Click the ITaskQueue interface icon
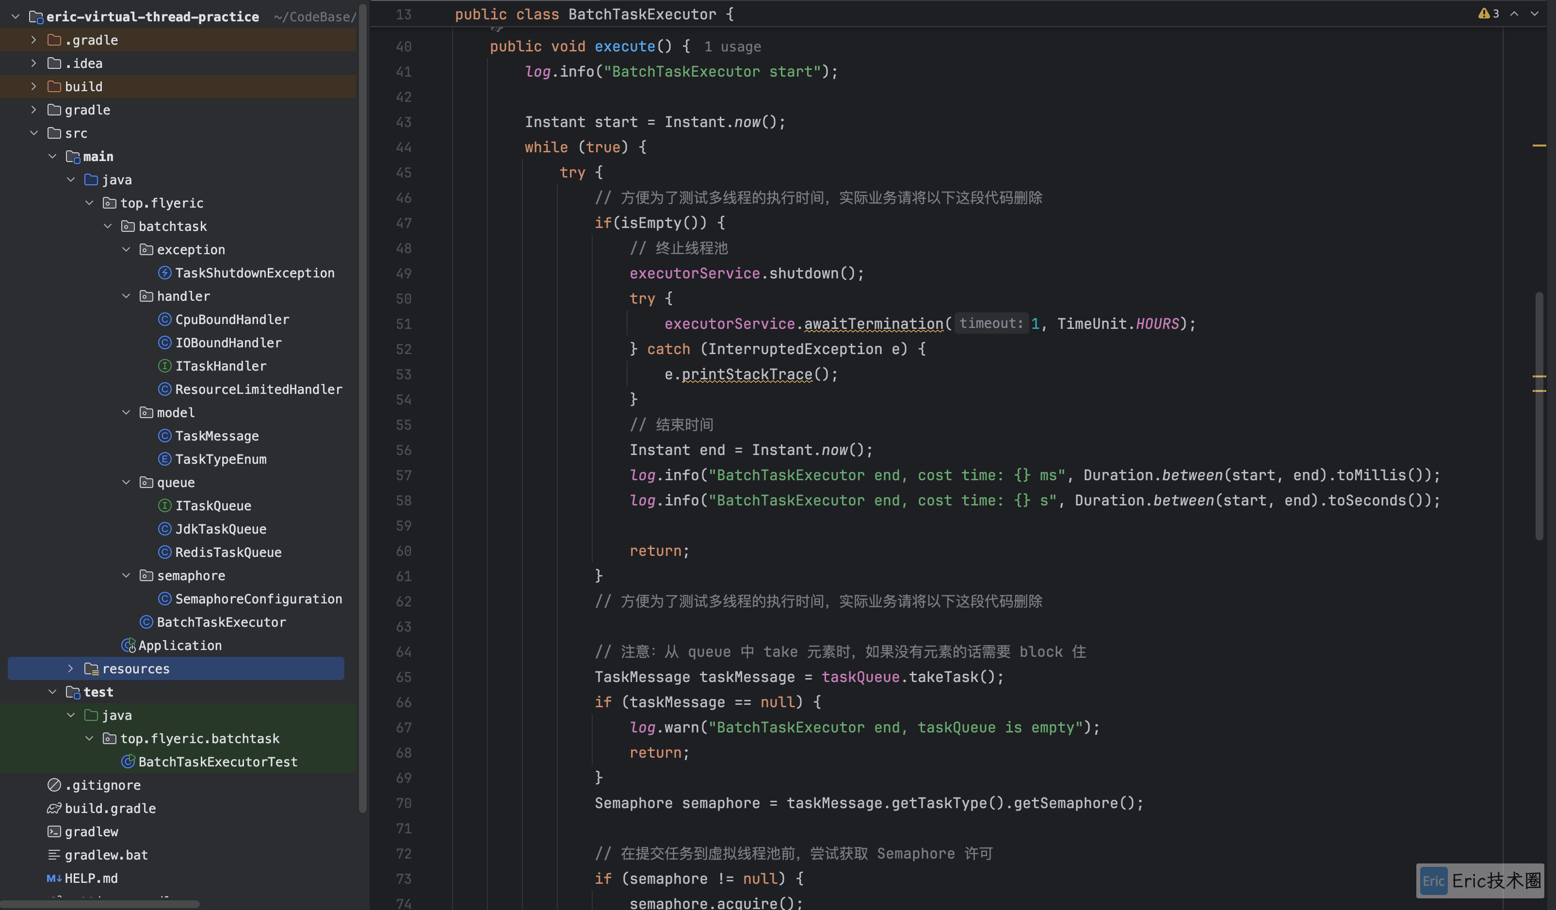 pos(164,505)
